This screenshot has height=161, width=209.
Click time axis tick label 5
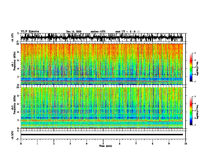[103, 144]
